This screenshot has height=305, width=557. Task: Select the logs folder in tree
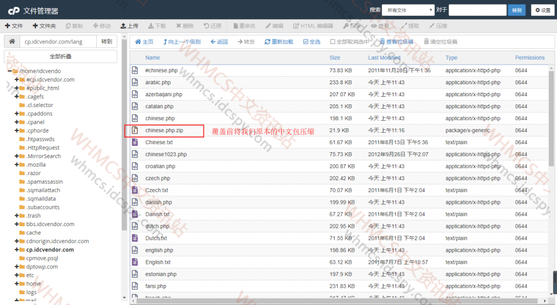pyautogui.click(x=31, y=292)
